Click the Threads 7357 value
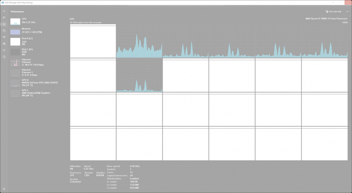 click(87, 175)
